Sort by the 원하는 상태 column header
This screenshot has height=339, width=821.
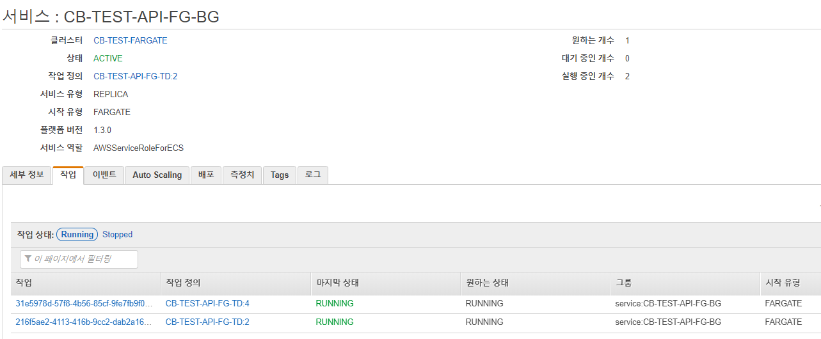pos(535,282)
